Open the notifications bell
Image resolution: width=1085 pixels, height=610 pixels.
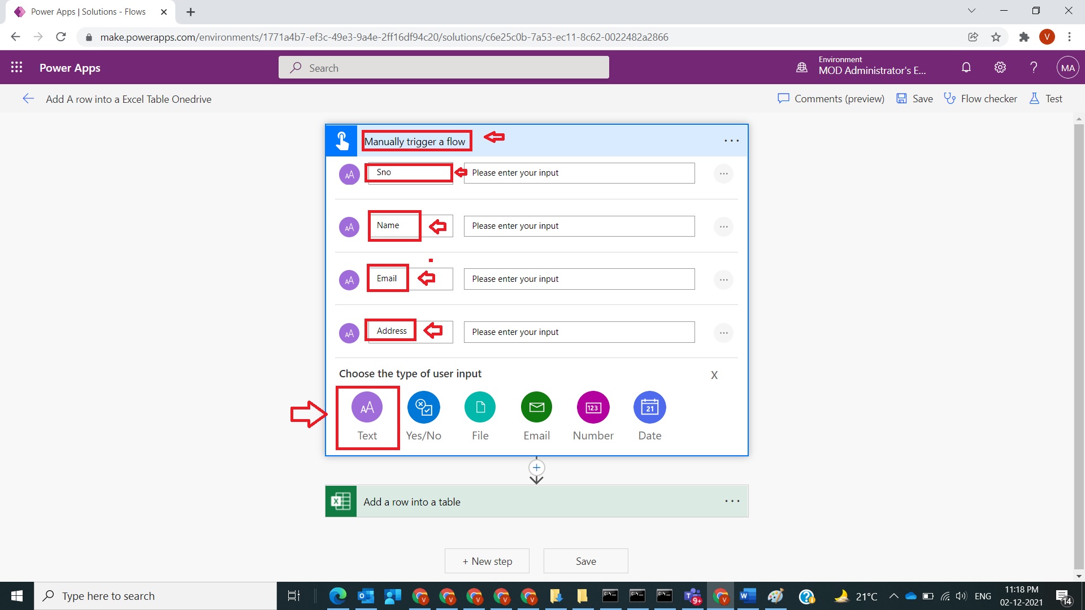[x=966, y=68]
